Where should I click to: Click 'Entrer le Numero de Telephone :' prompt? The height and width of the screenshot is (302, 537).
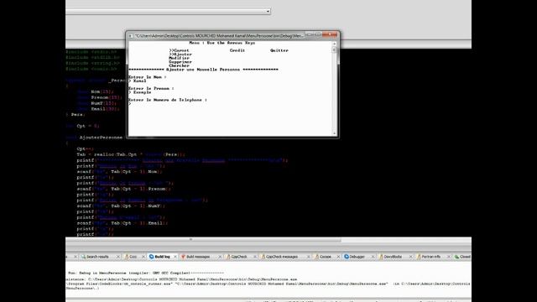click(168, 100)
